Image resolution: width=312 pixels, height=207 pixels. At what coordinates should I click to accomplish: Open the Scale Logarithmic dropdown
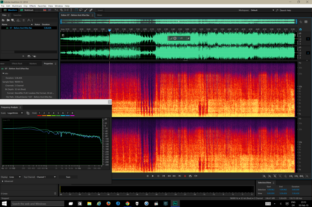click(x=15, y=113)
